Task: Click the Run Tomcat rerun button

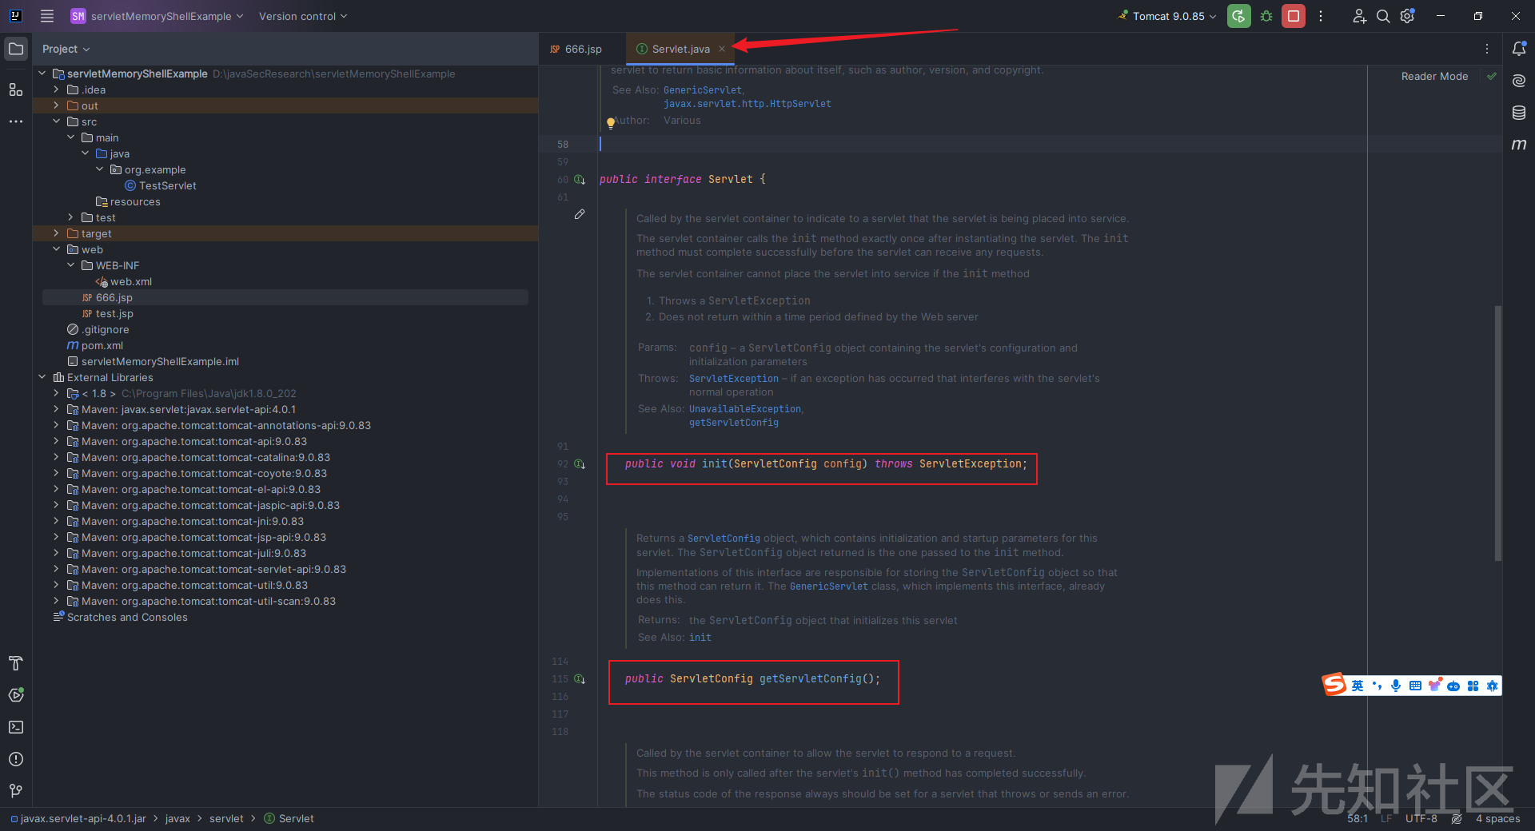Action: pos(1238,16)
